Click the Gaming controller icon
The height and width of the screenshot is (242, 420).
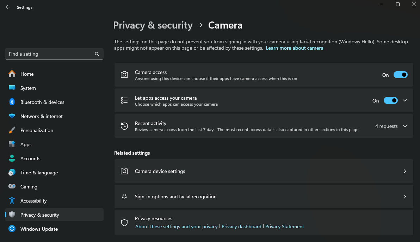click(12, 187)
